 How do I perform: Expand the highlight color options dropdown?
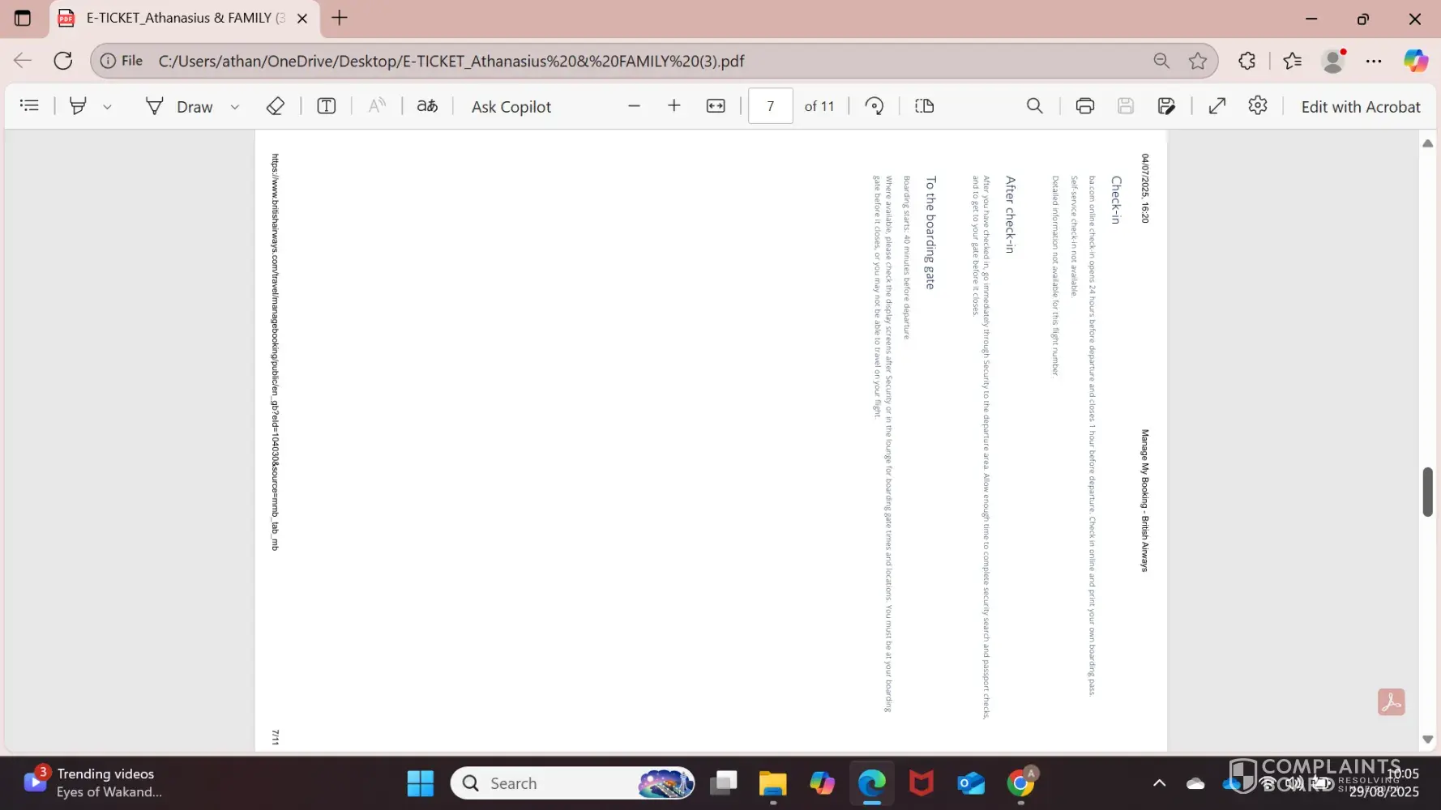click(107, 107)
